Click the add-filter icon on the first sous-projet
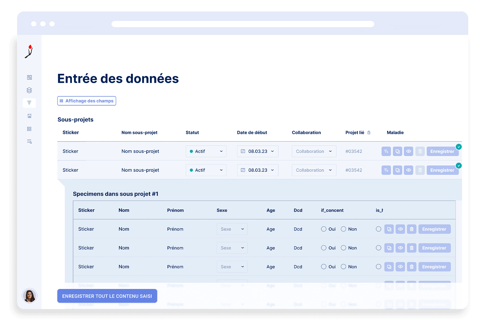The width and height of the screenshot is (485, 332). 386,151
